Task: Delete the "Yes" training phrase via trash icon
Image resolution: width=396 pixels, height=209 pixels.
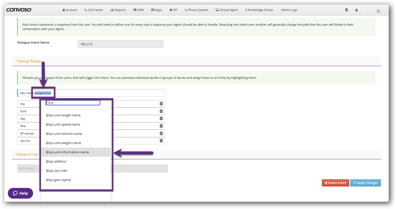Action: [x=161, y=104]
